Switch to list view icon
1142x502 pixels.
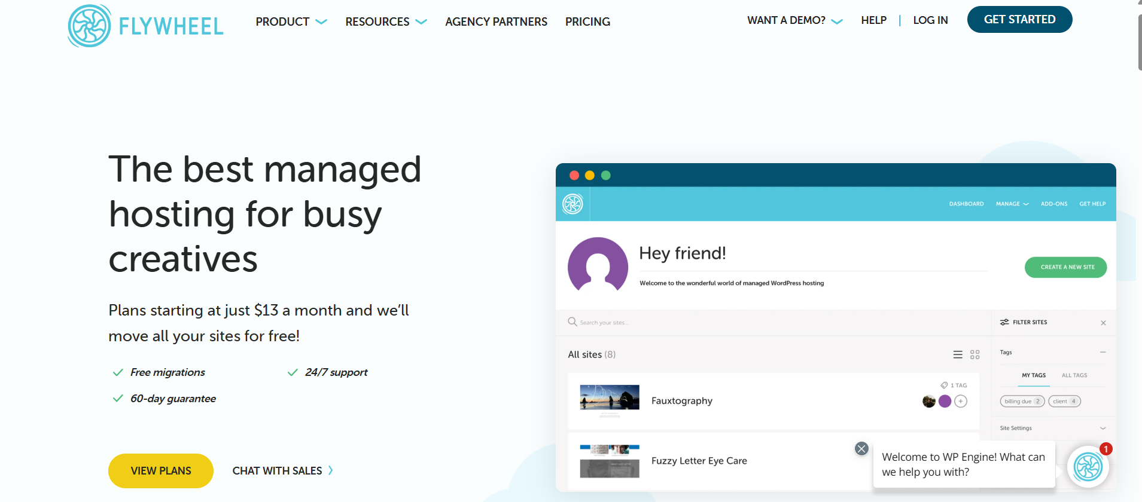coord(958,354)
